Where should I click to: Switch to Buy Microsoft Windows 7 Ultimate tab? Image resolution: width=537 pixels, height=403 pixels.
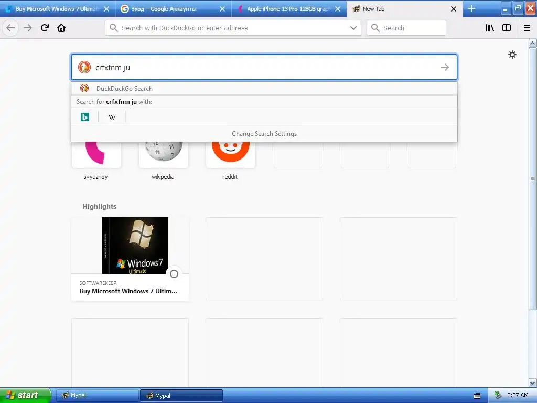pyautogui.click(x=58, y=9)
